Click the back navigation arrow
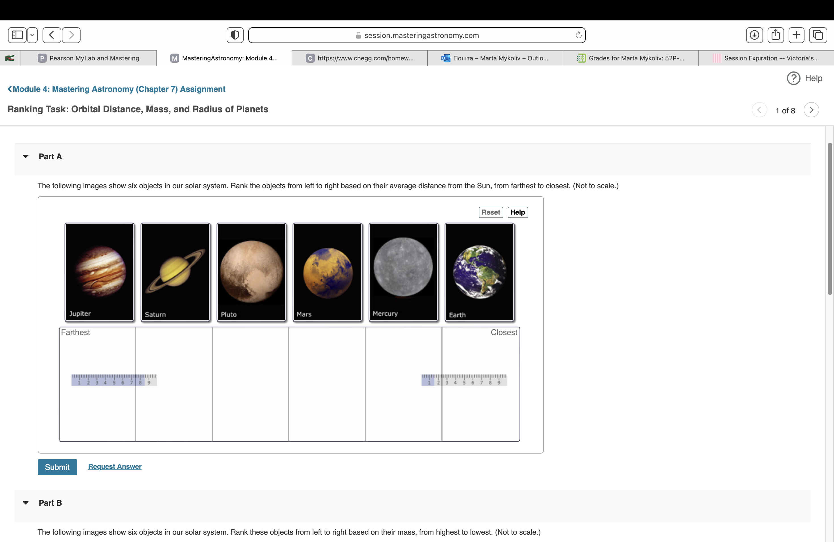 (x=52, y=35)
